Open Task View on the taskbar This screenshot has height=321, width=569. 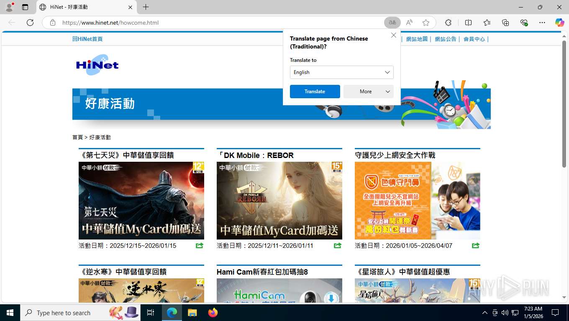pyautogui.click(x=151, y=313)
